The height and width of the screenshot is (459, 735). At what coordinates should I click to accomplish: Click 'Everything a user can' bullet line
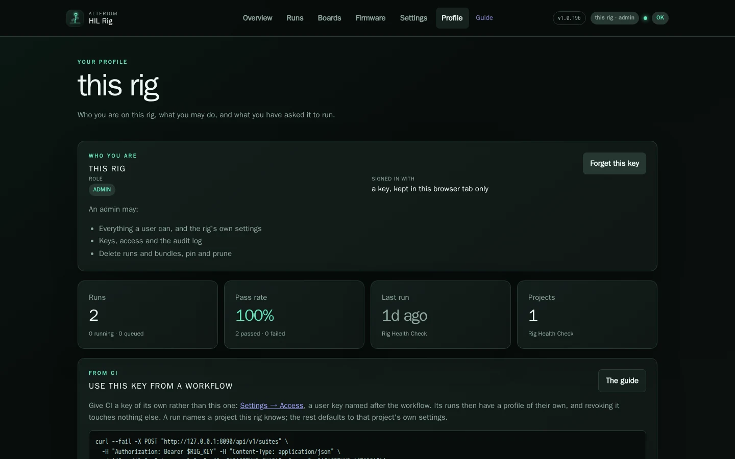point(180,228)
